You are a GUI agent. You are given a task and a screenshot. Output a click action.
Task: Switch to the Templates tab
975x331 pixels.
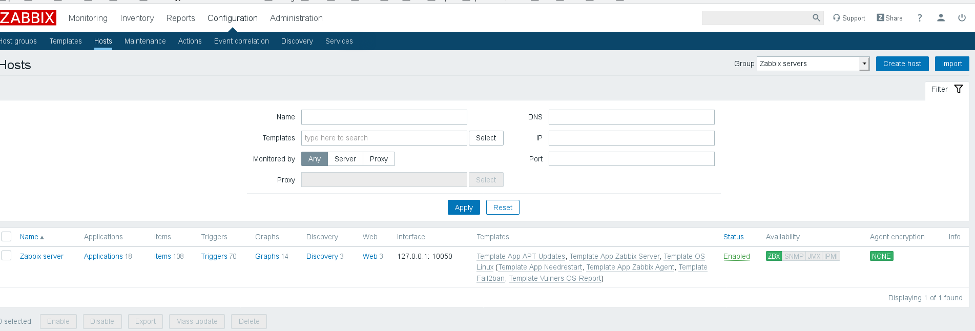point(66,41)
